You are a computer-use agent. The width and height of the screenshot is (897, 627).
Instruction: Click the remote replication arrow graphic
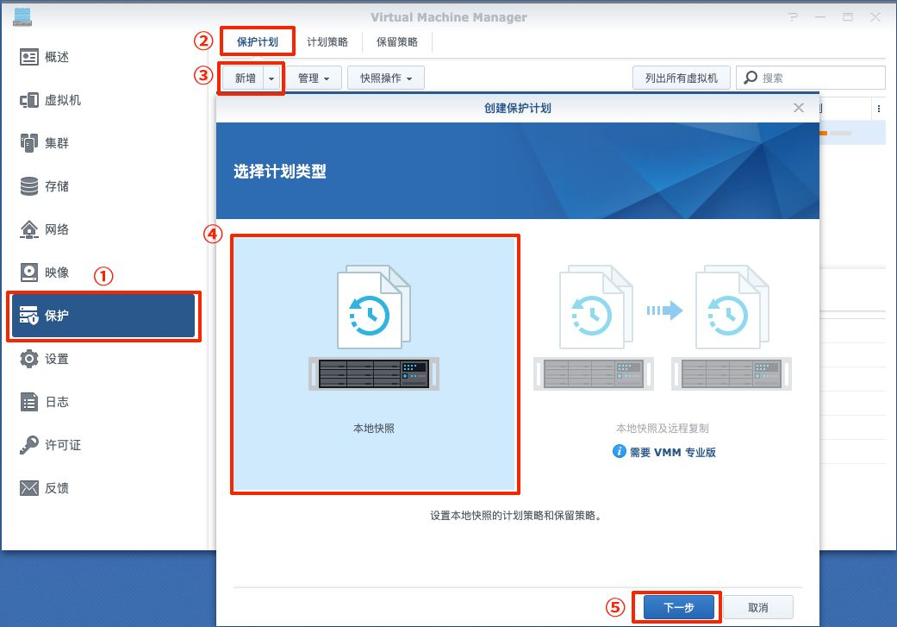coord(664,310)
